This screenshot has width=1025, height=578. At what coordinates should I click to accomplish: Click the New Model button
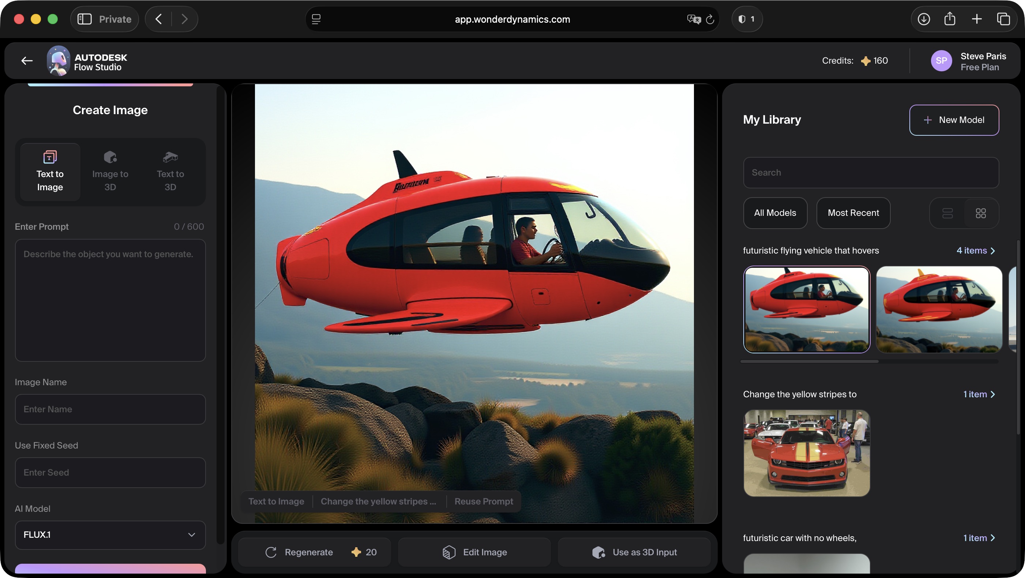point(954,120)
